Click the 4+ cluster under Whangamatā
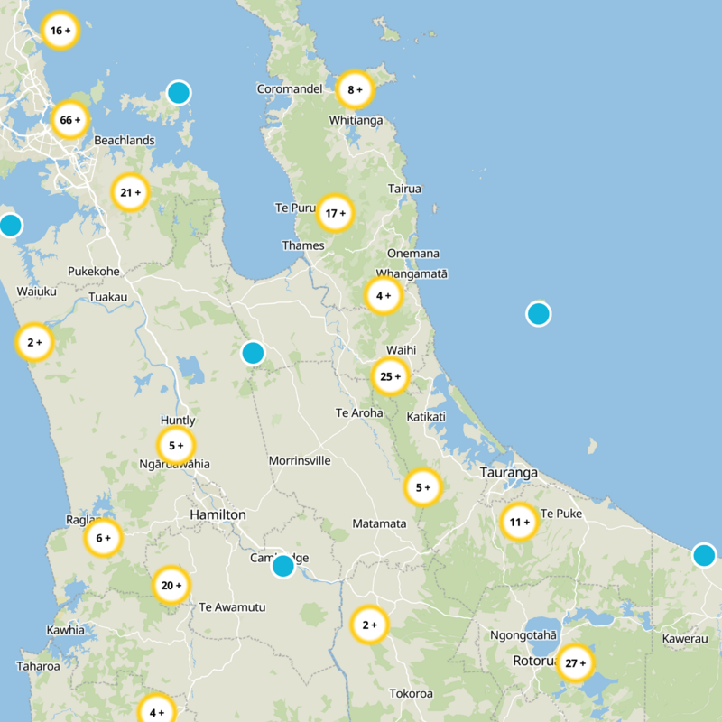Viewport: 722px width, 722px height. (383, 296)
